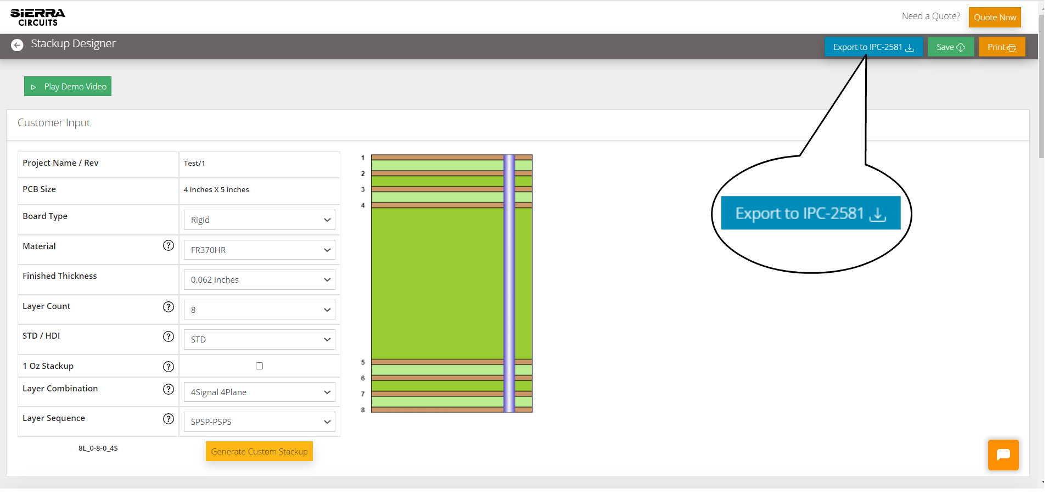Open the Material FR370HR dropdown
This screenshot has height=494, width=1054.
(x=259, y=250)
